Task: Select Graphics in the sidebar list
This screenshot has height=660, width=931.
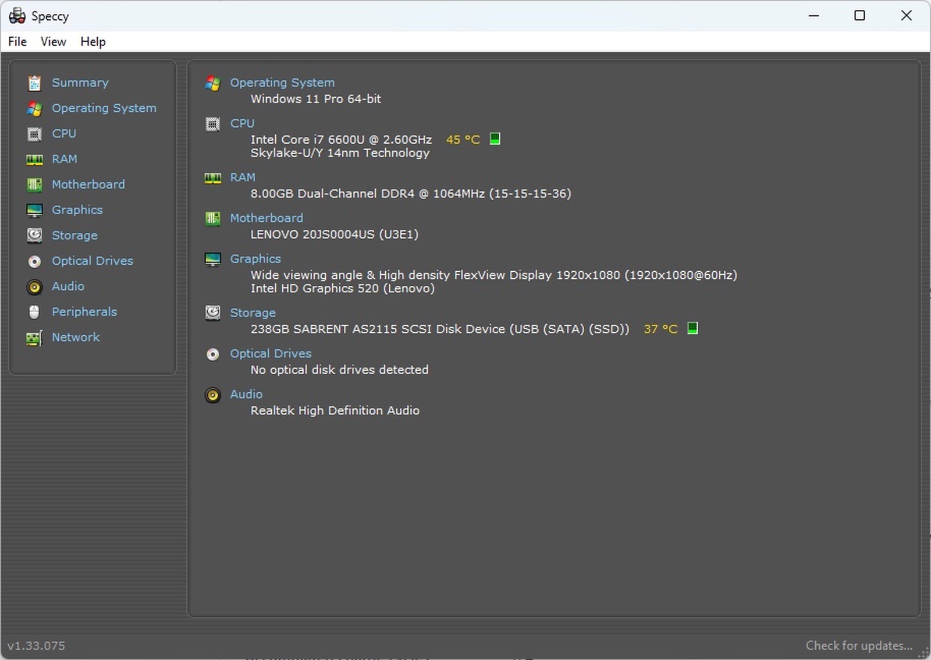Action: pyautogui.click(x=77, y=210)
